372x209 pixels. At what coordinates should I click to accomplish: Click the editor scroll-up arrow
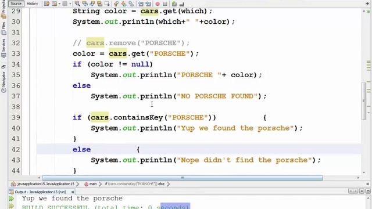click(x=364, y=11)
